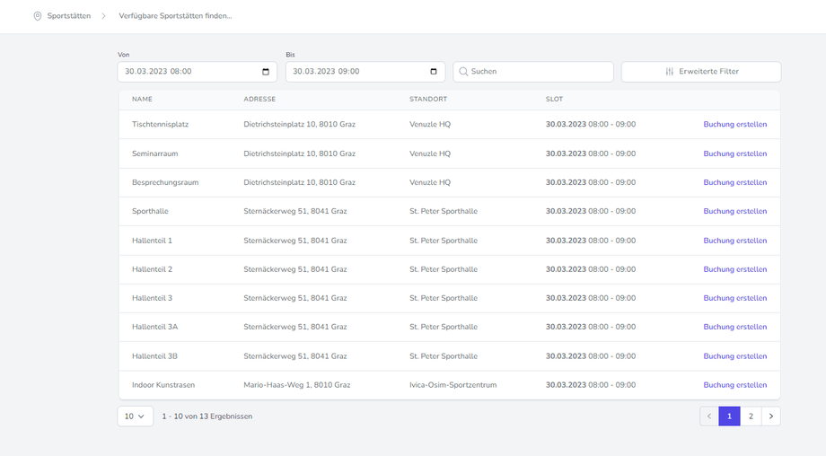Select the Sporthalle name cell
Screen dimensions: 826x456
tap(150, 211)
